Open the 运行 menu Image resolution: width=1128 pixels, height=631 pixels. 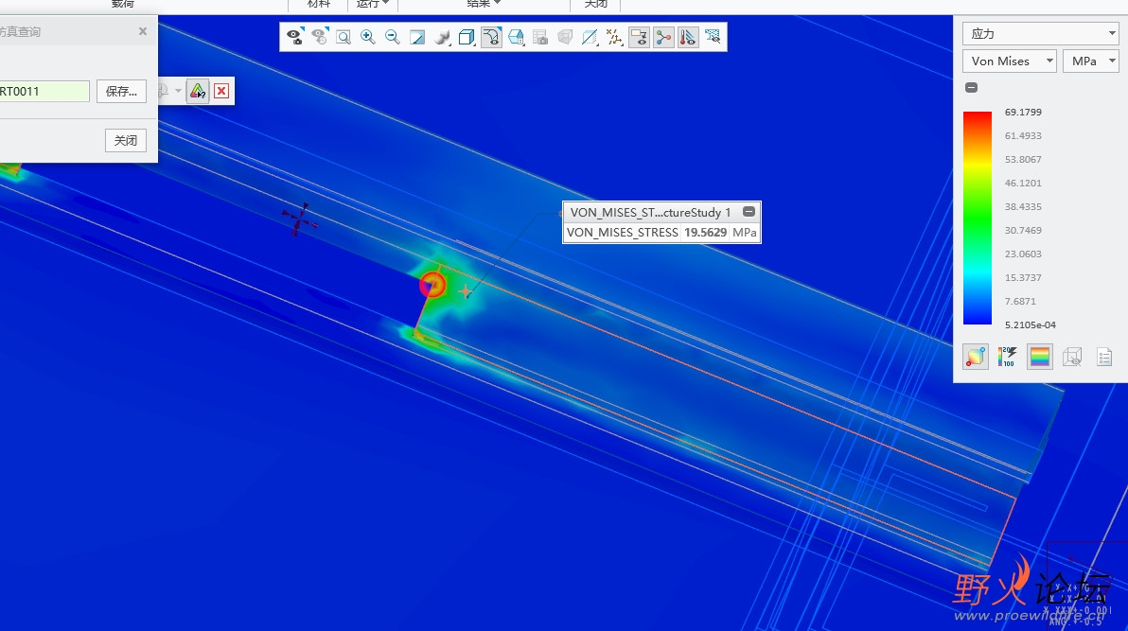click(x=372, y=5)
